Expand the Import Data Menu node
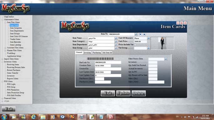Image resolution: width=214 pixels, height=120 pixels. click(2, 59)
